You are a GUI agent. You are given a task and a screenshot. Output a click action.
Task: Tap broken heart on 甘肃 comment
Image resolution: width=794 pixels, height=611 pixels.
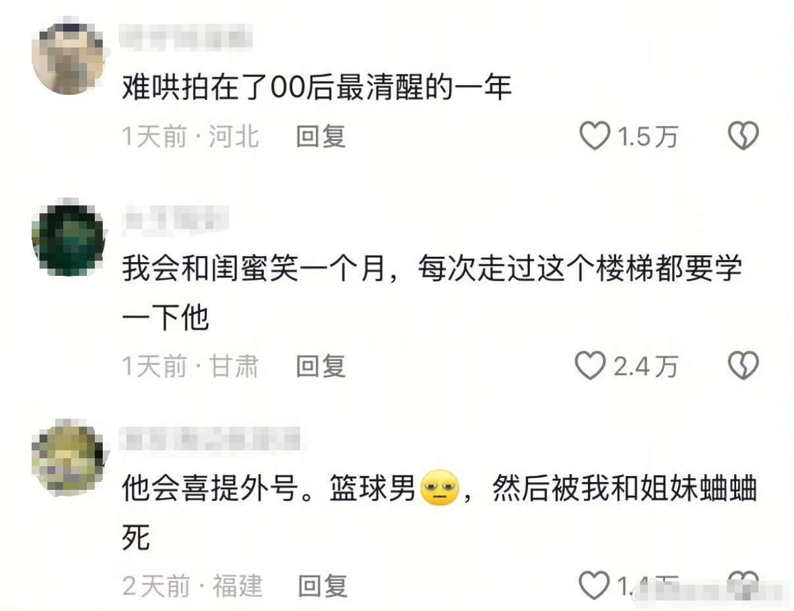click(743, 366)
